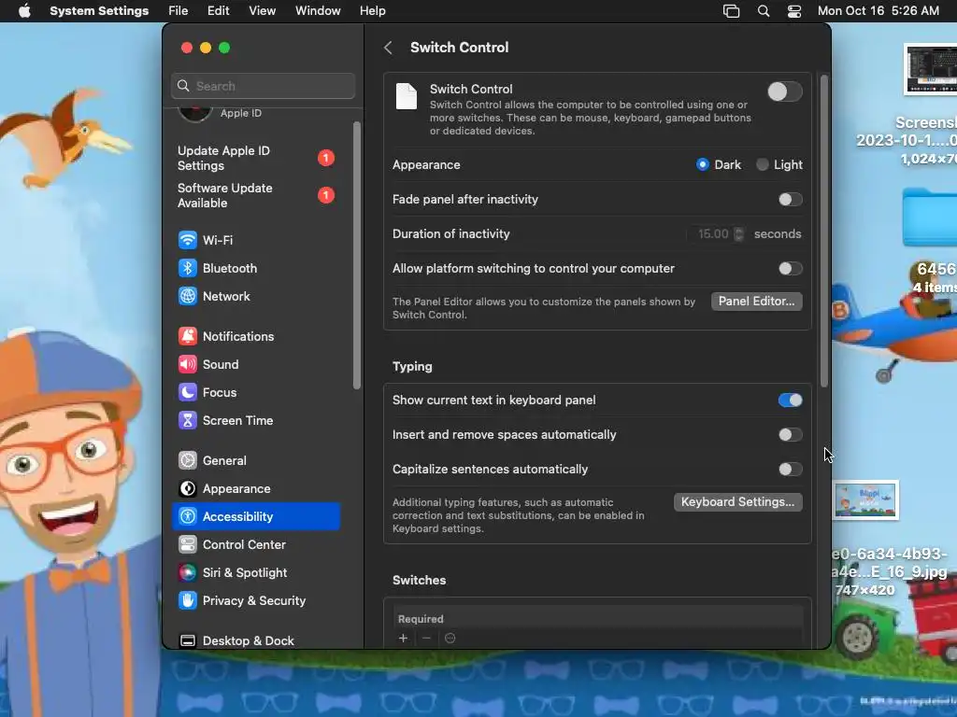
Task: Toggle Fade panel after inactivity
Action: pos(790,200)
